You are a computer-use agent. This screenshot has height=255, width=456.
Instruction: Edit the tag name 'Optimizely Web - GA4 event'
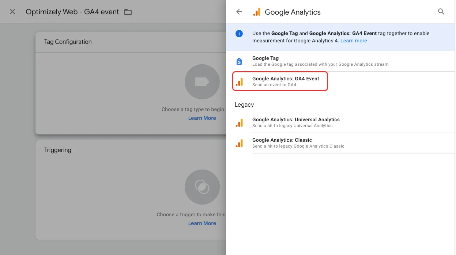tap(72, 12)
